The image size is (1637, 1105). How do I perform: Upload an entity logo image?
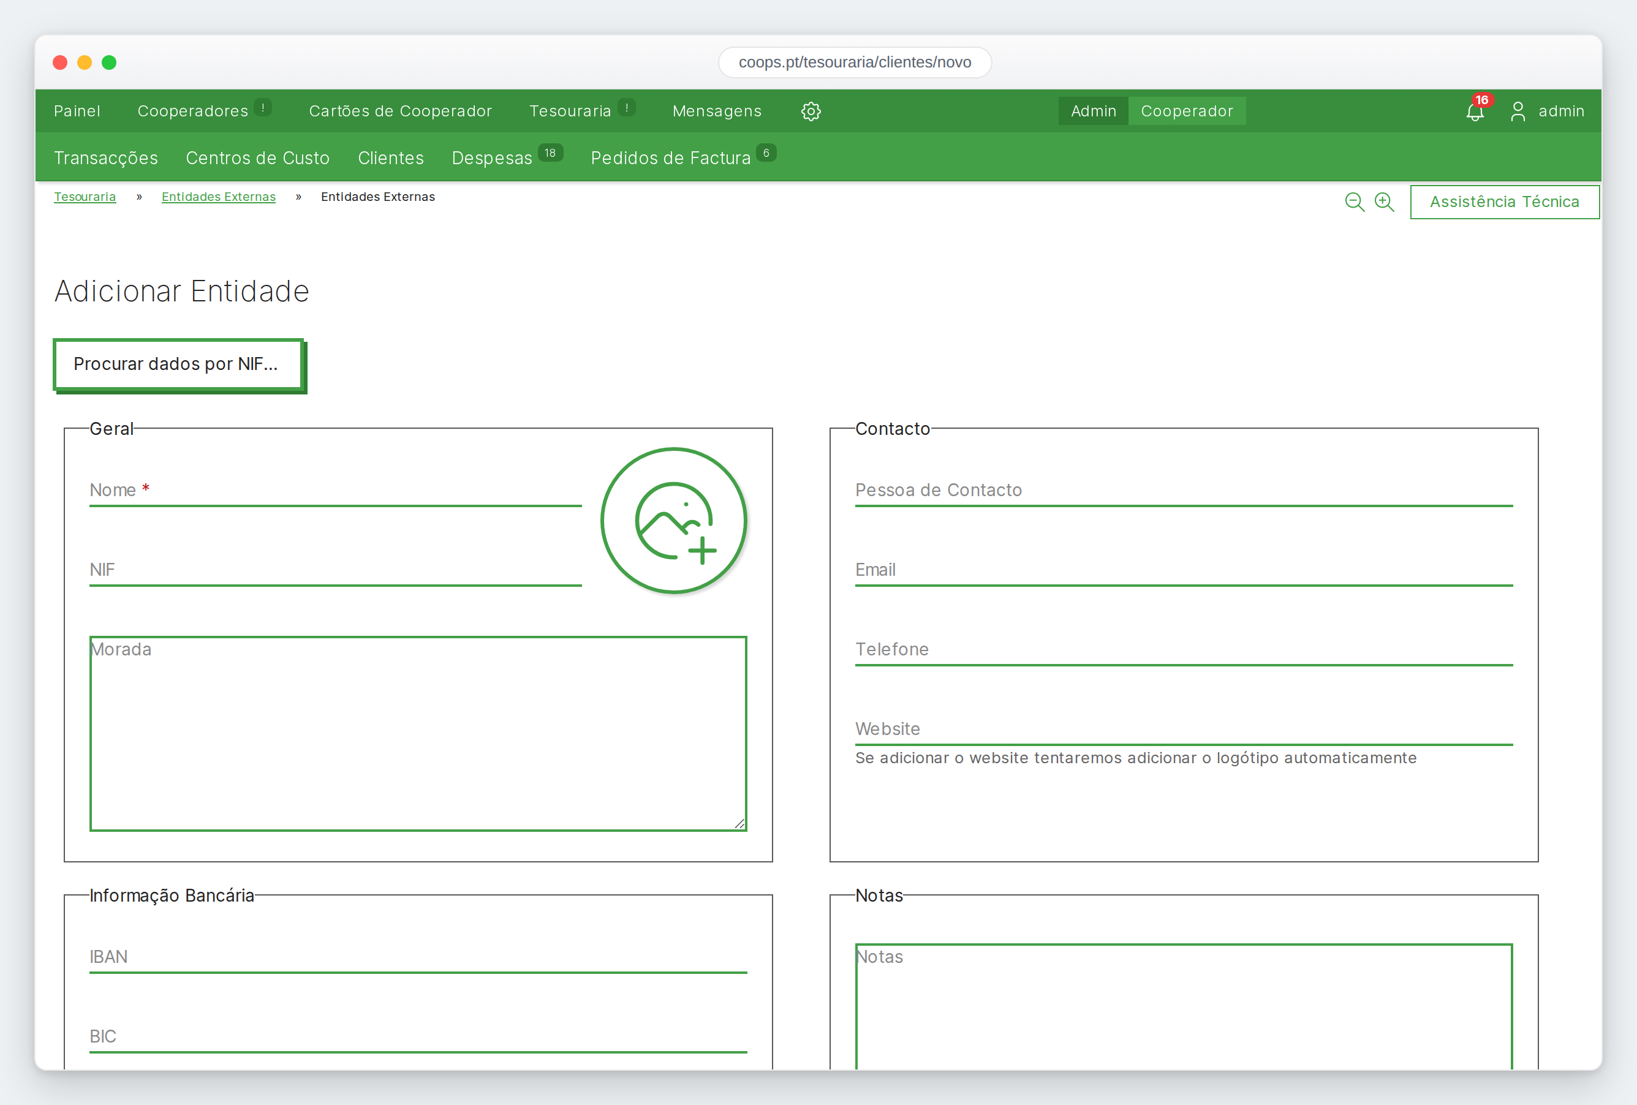pos(673,521)
